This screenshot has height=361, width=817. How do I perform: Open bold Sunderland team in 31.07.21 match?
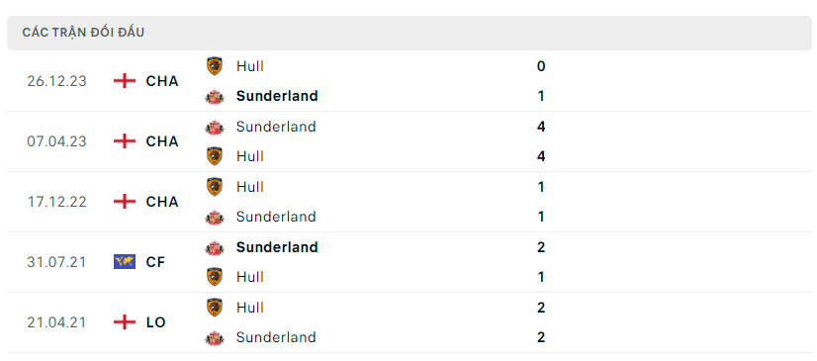(x=277, y=247)
